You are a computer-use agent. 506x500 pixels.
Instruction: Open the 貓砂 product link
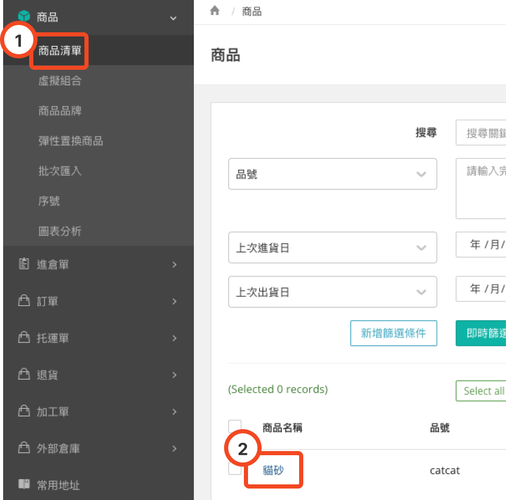(x=274, y=470)
